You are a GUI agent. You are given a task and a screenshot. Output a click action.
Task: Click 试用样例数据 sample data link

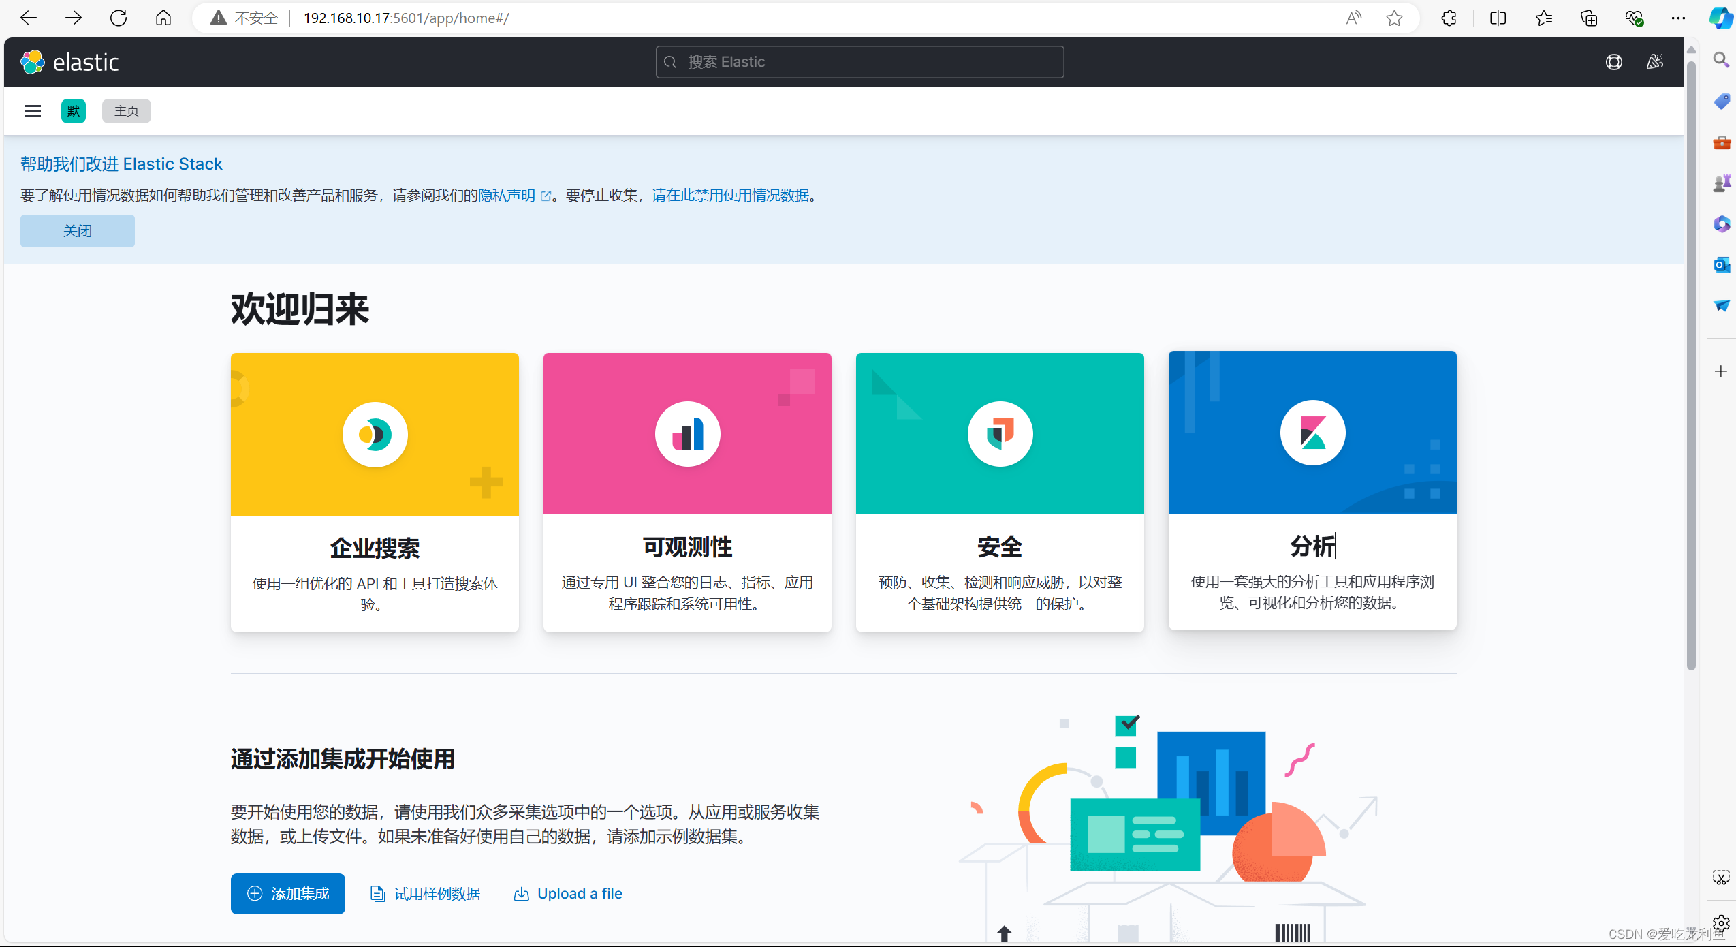tap(425, 893)
